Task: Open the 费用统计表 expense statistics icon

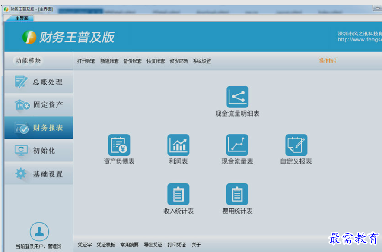Action: [x=237, y=194]
